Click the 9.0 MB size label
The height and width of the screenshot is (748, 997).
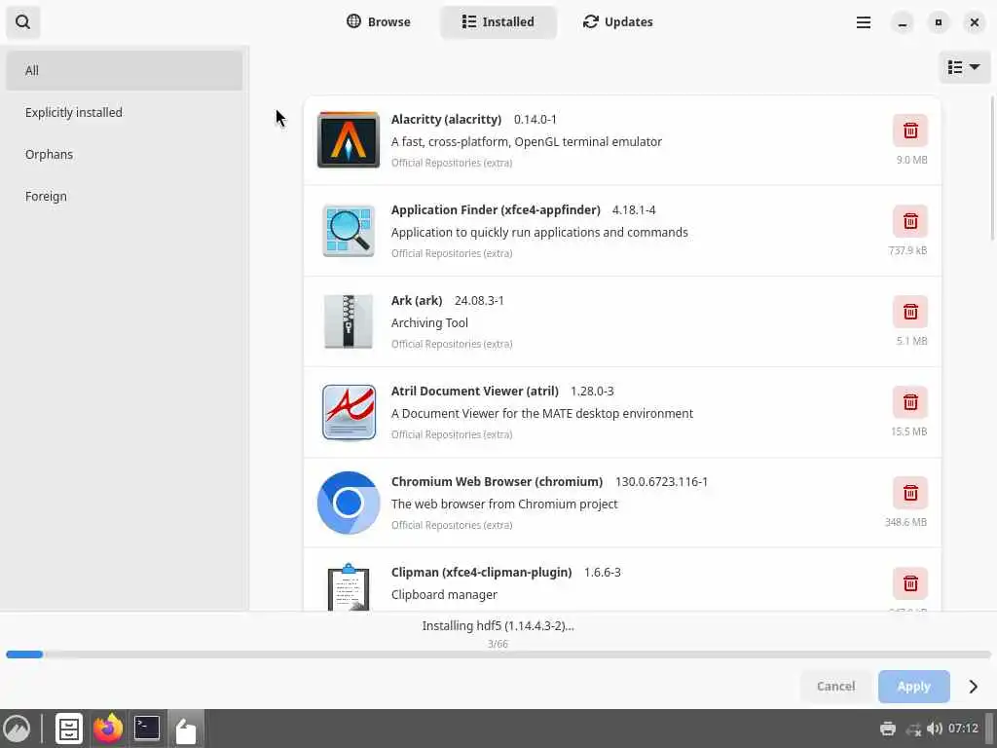tap(911, 160)
